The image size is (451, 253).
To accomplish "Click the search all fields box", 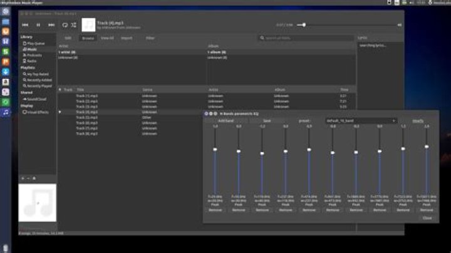I will [x=306, y=38].
